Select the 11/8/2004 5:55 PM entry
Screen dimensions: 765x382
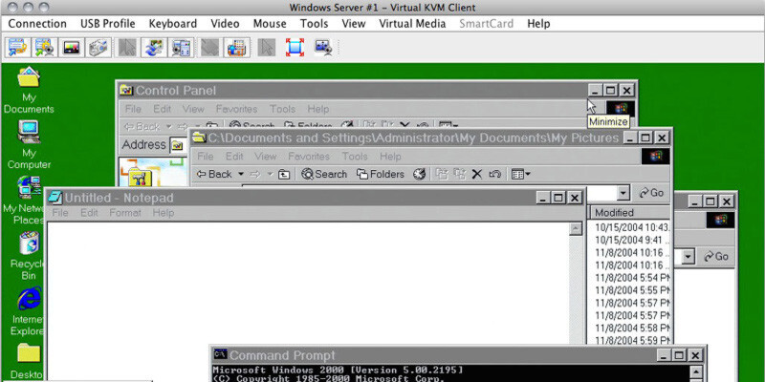pos(632,290)
